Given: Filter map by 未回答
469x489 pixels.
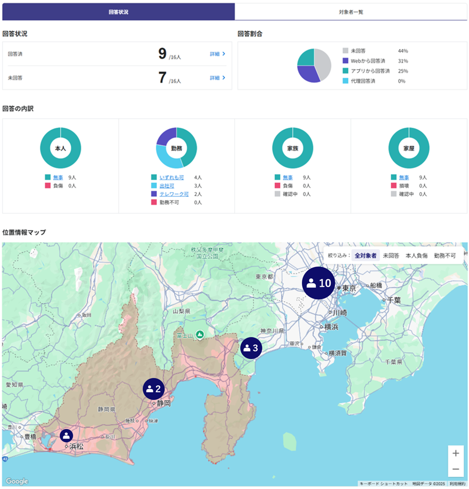Looking at the screenshot, I should [x=391, y=255].
